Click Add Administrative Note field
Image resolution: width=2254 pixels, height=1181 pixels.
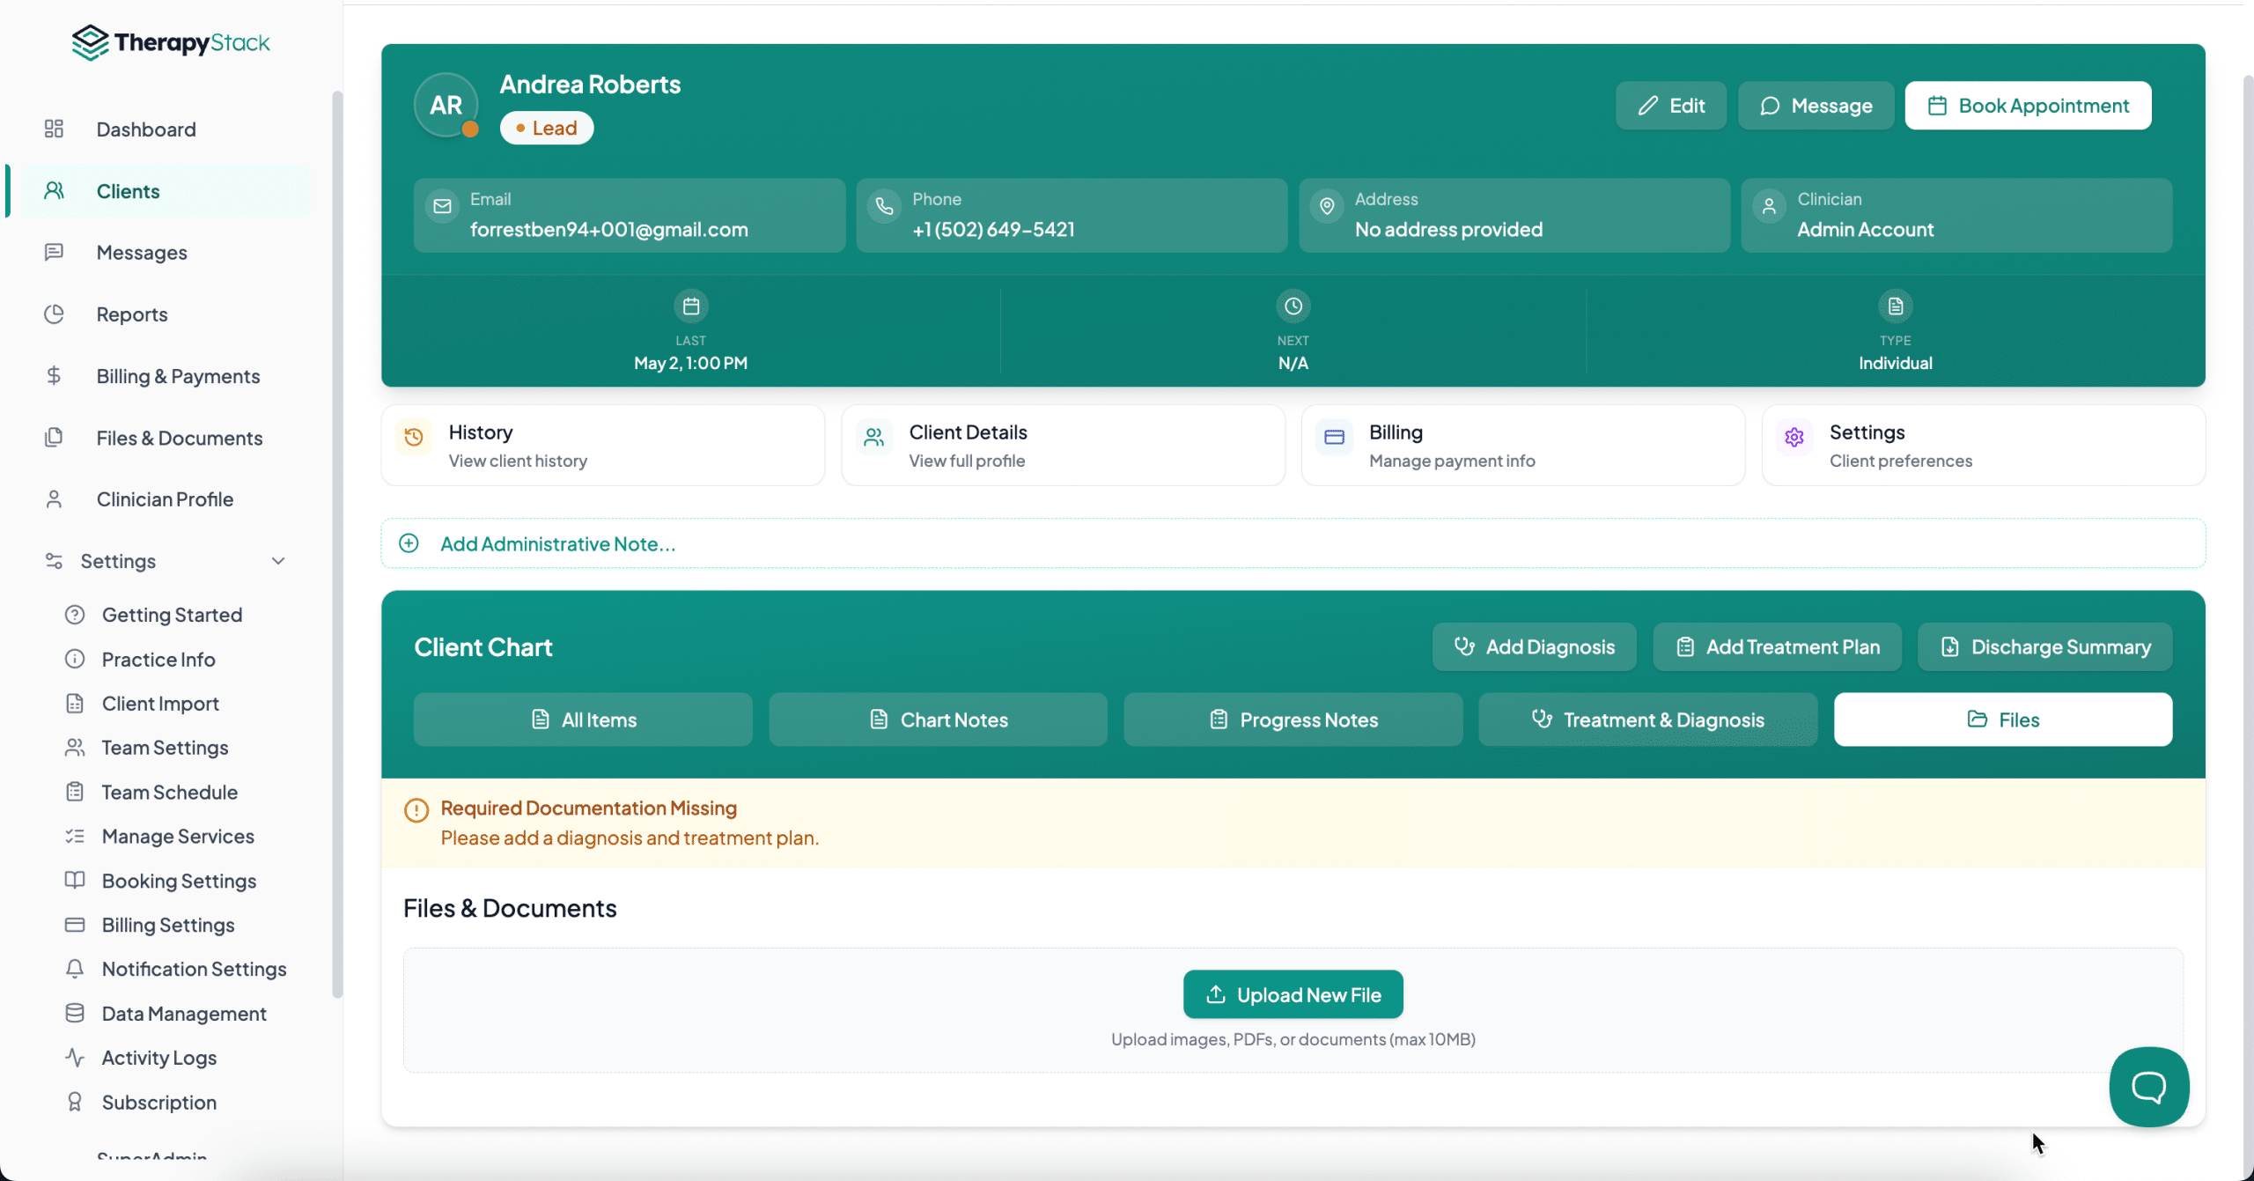pyautogui.click(x=1293, y=543)
